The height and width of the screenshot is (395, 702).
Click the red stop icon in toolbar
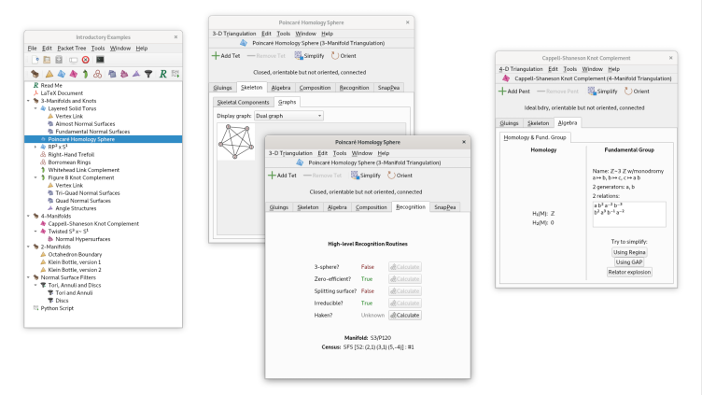(x=86, y=59)
